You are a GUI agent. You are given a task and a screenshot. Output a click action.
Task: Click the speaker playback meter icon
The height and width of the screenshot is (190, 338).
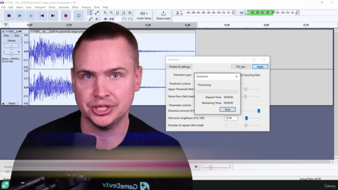click(241, 13)
